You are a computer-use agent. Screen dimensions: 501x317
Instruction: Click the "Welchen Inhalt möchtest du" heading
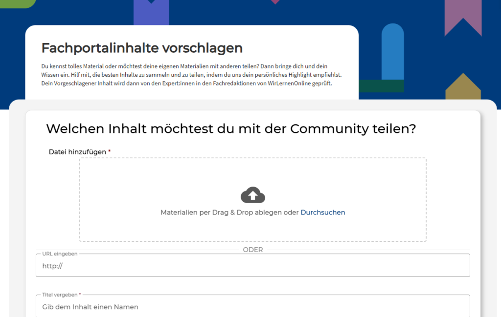pyautogui.click(x=231, y=129)
